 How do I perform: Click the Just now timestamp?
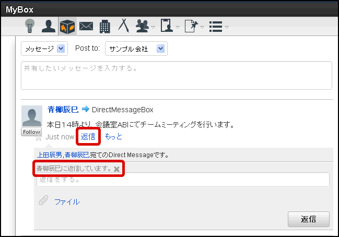point(60,137)
